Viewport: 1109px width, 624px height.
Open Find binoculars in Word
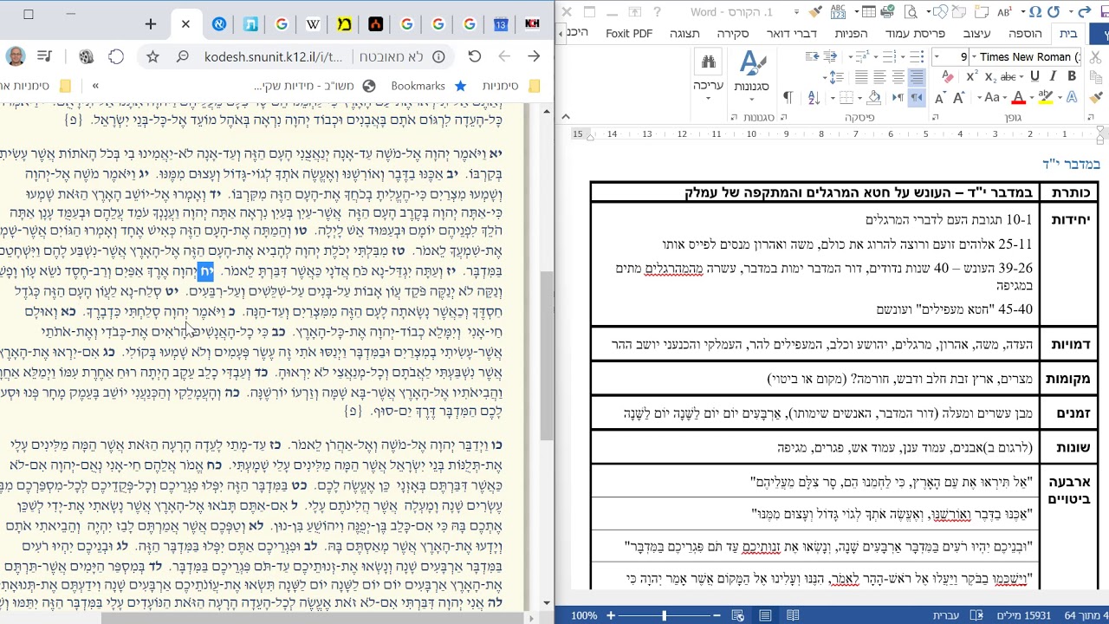pyautogui.click(x=708, y=62)
